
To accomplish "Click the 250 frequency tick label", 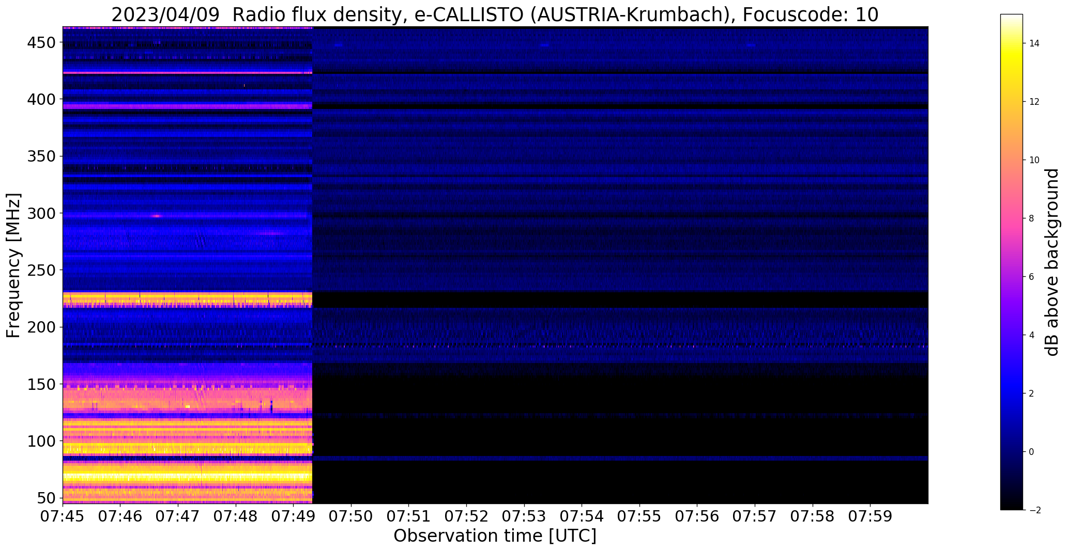I will click(41, 270).
